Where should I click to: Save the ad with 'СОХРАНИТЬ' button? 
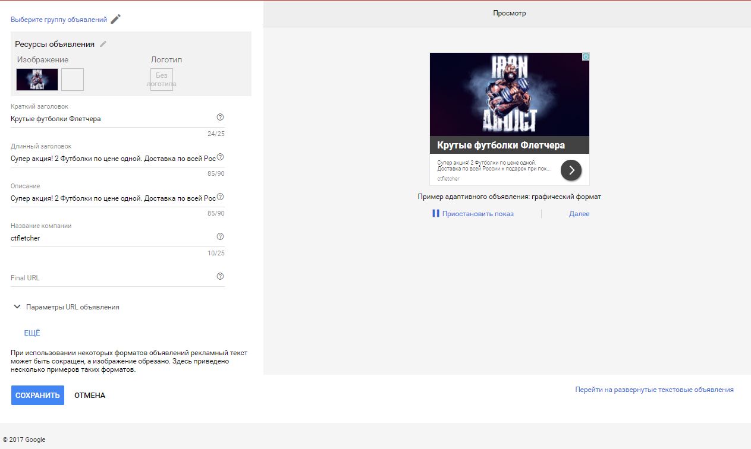coord(37,395)
